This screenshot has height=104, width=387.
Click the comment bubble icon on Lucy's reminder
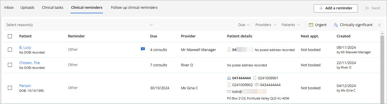[143, 49]
